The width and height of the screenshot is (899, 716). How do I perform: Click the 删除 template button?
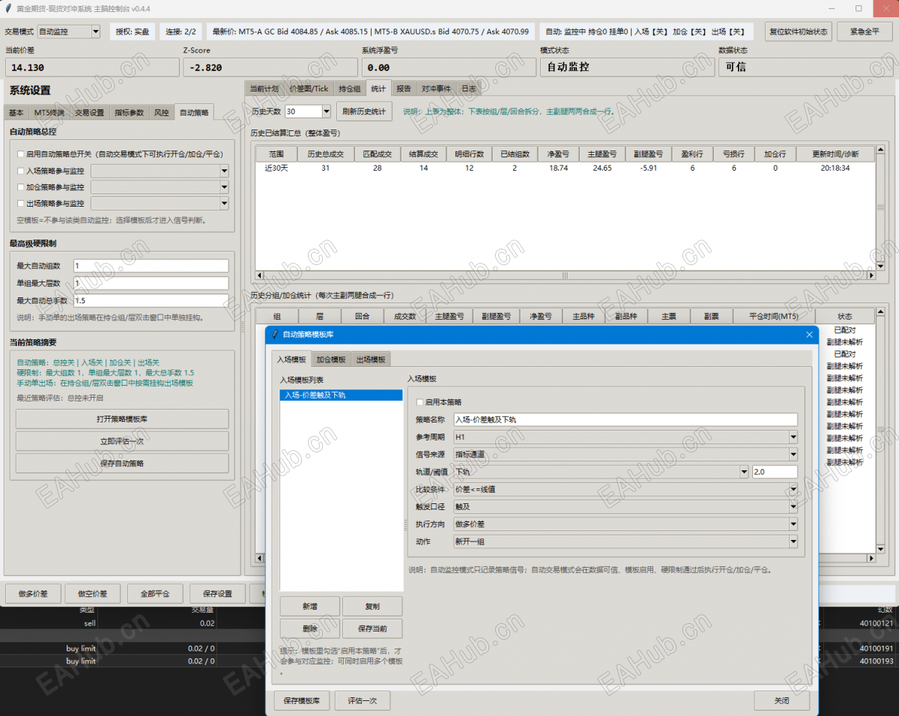(310, 628)
